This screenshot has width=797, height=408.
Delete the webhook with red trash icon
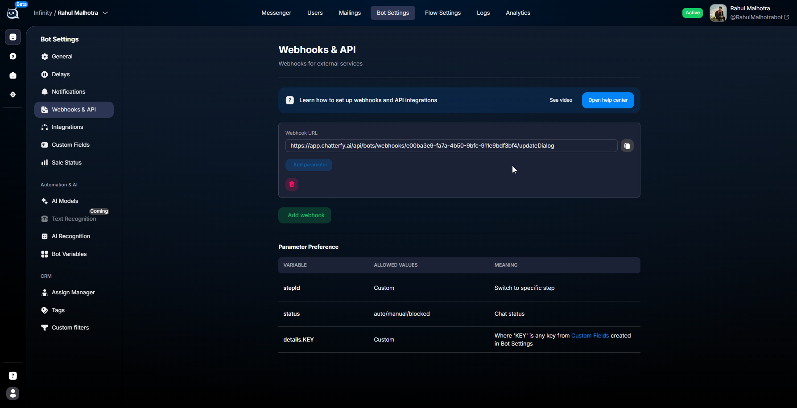(292, 184)
